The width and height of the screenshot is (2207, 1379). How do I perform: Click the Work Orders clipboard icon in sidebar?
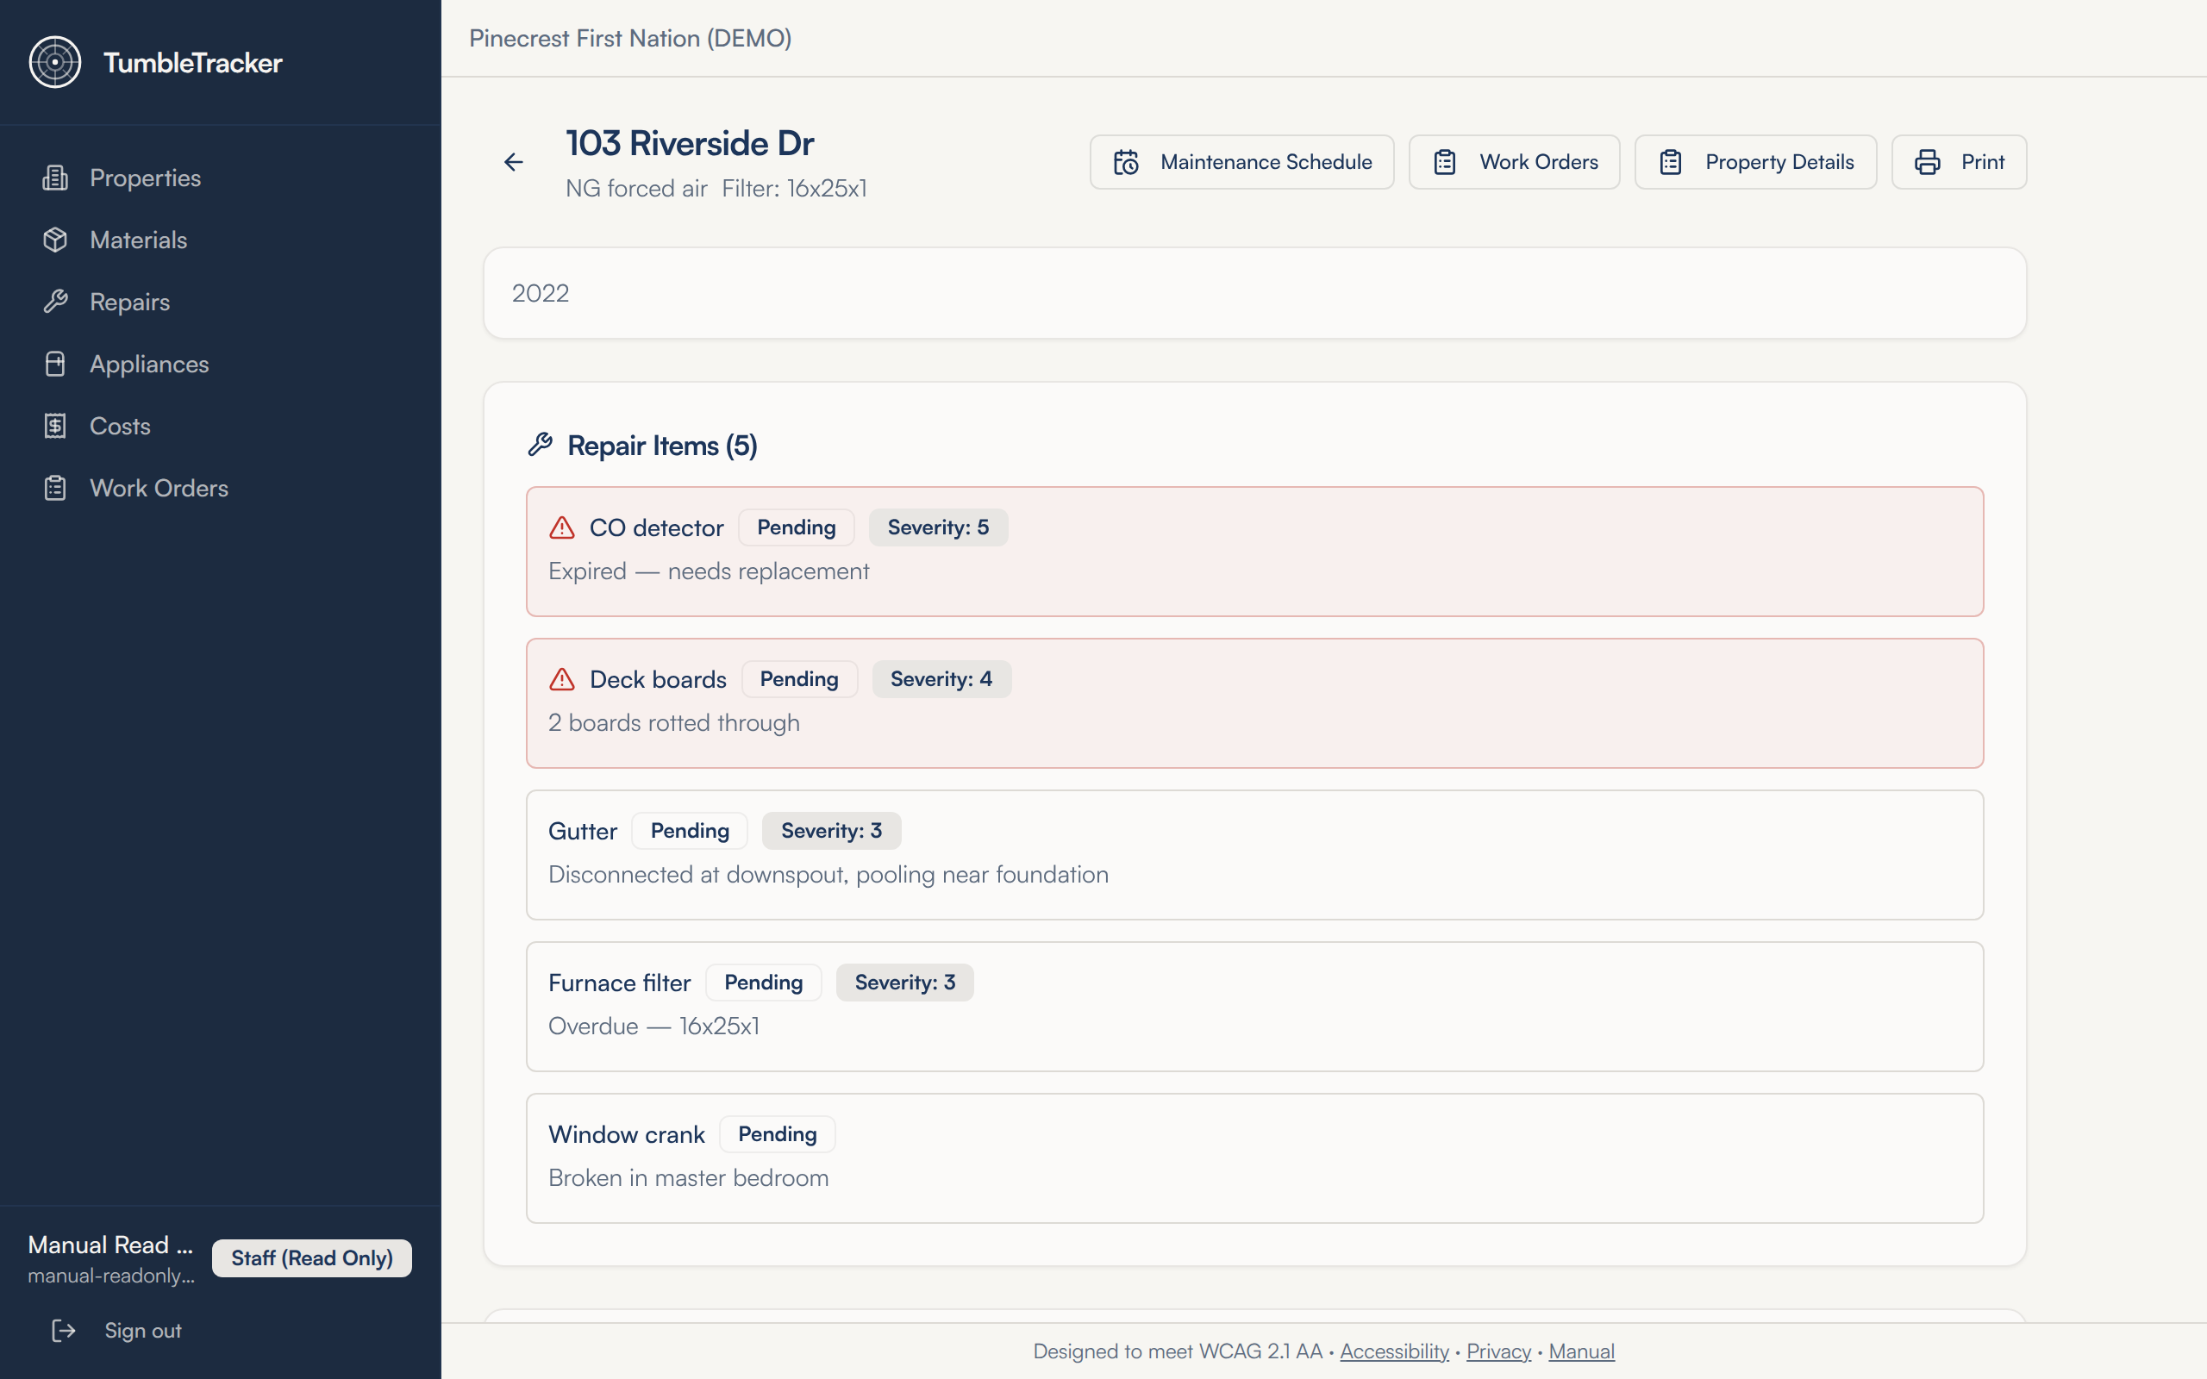[x=54, y=488]
